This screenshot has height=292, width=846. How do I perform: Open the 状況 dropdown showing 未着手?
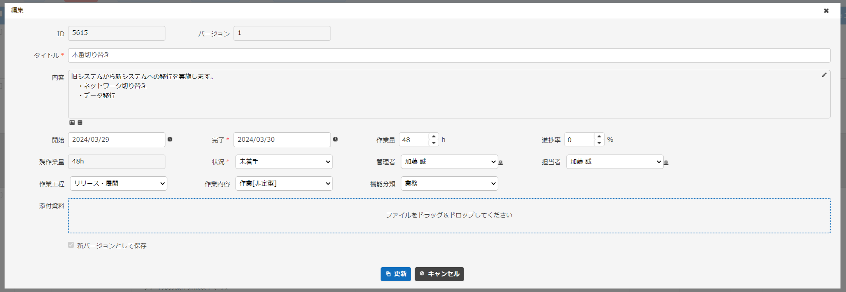click(x=284, y=162)
